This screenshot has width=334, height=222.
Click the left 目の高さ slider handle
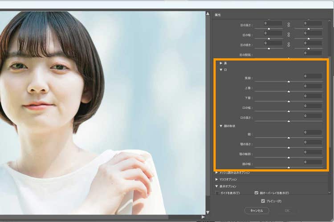pos(269,29)
